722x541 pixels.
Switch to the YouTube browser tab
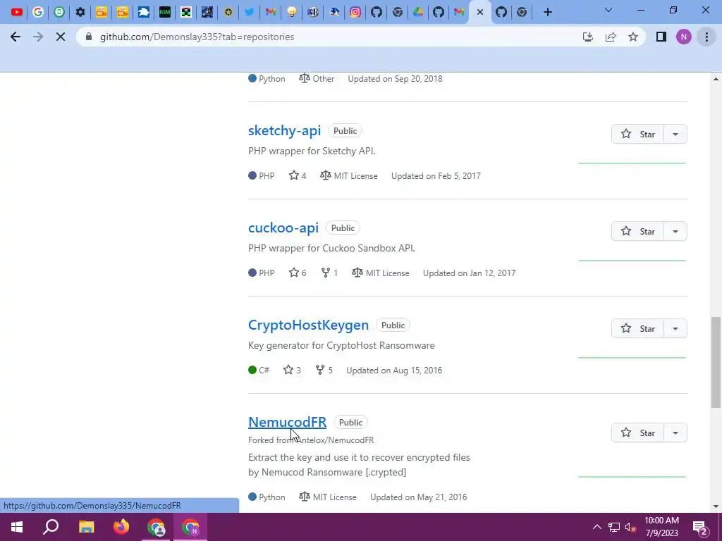click(17, 12)
